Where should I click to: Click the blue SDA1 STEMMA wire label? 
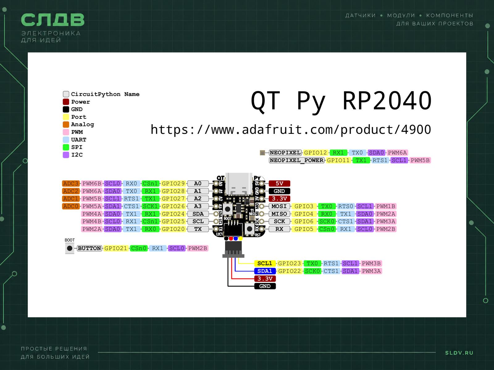point(265,271)
